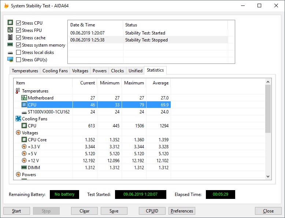The height and width of the screenshot is (218, 285).
Task: Uncheck the Stress CPU checkbox
Action: coord(18,23)
